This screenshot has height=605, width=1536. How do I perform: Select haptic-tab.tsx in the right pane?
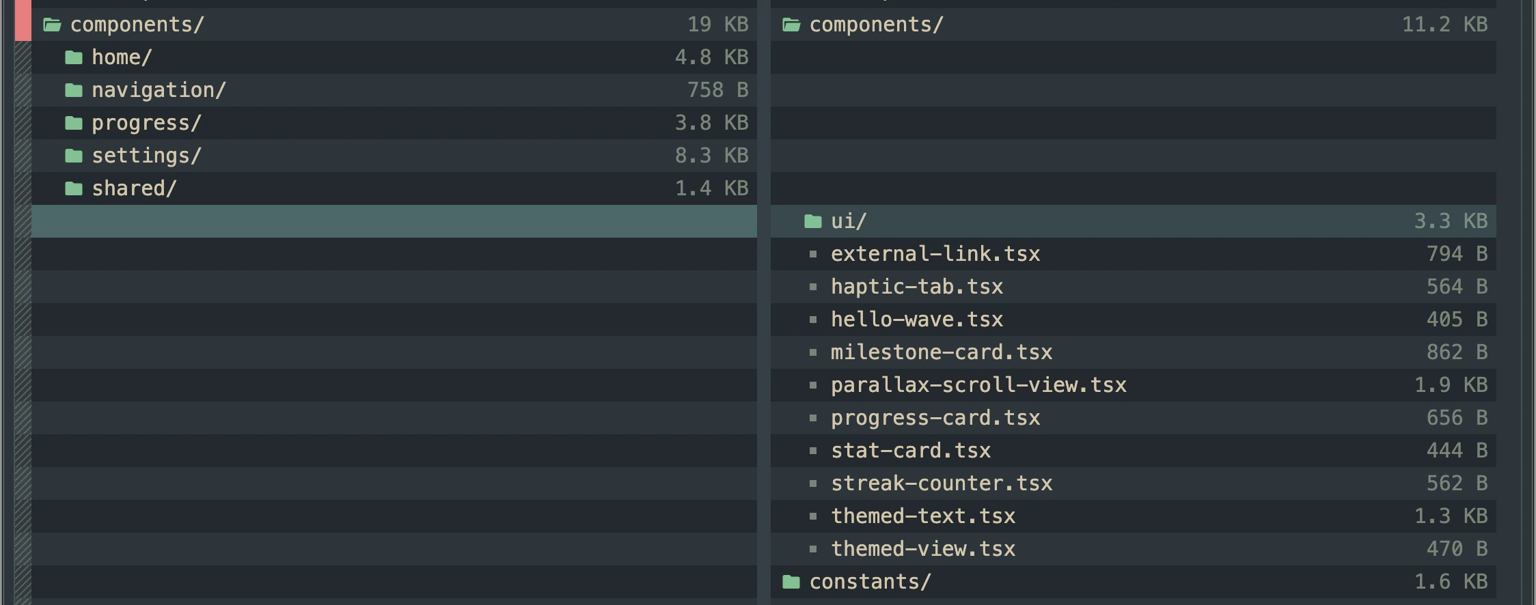click(917, 287)
